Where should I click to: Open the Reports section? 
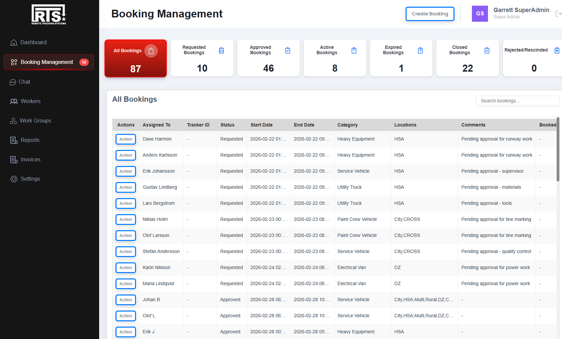29,140
